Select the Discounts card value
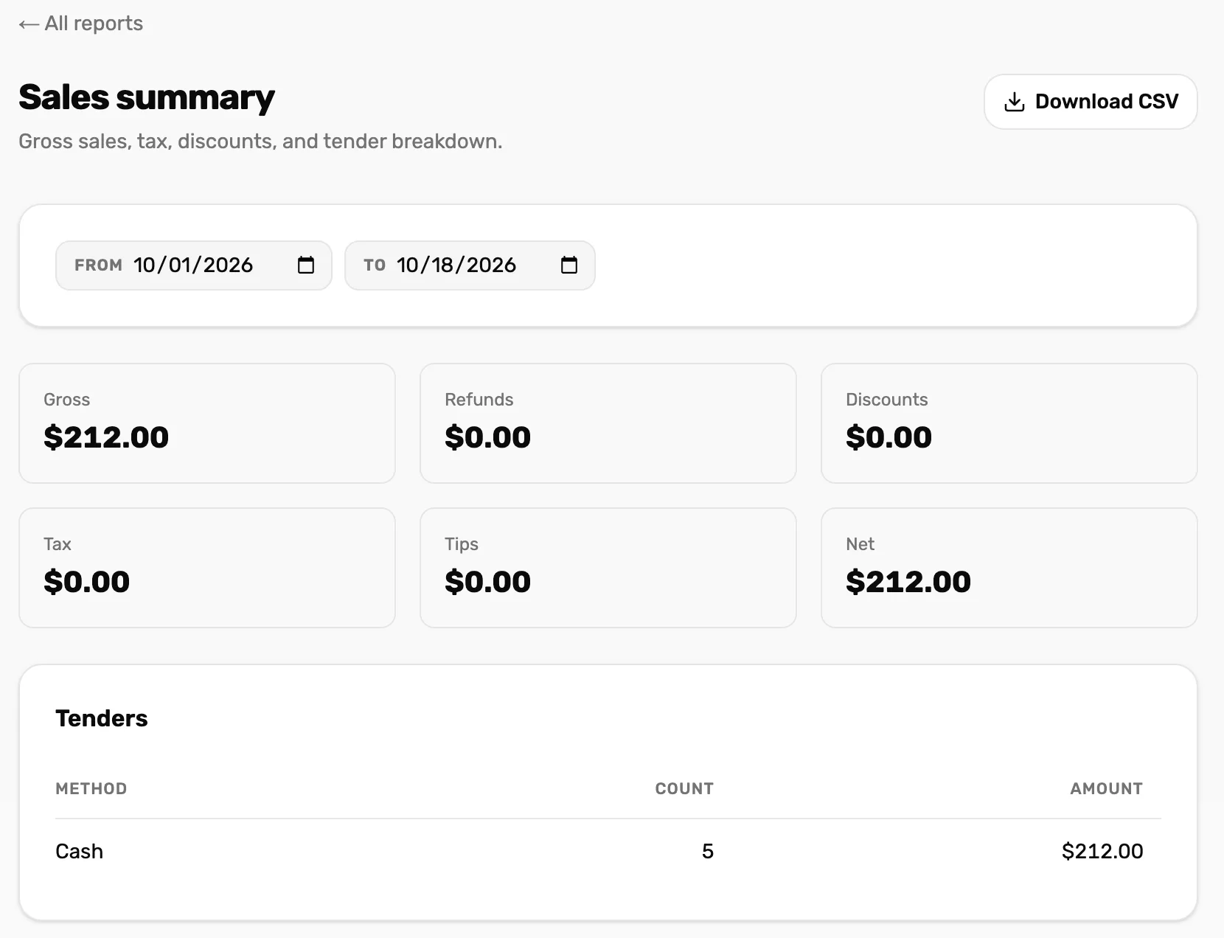 pos(889,437)
